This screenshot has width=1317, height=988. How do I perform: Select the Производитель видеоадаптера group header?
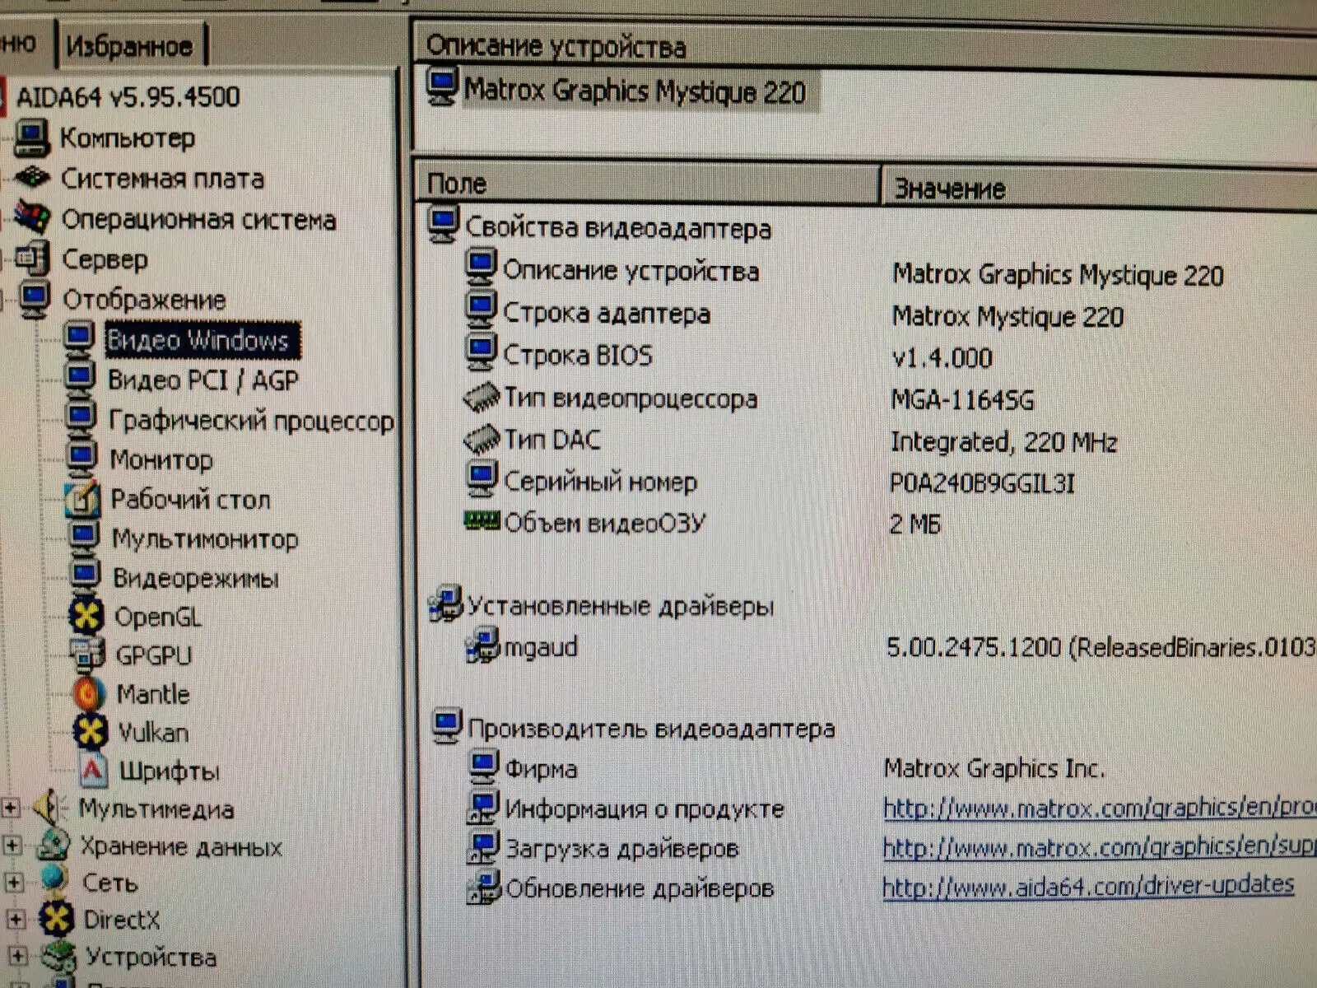point(651,729)
